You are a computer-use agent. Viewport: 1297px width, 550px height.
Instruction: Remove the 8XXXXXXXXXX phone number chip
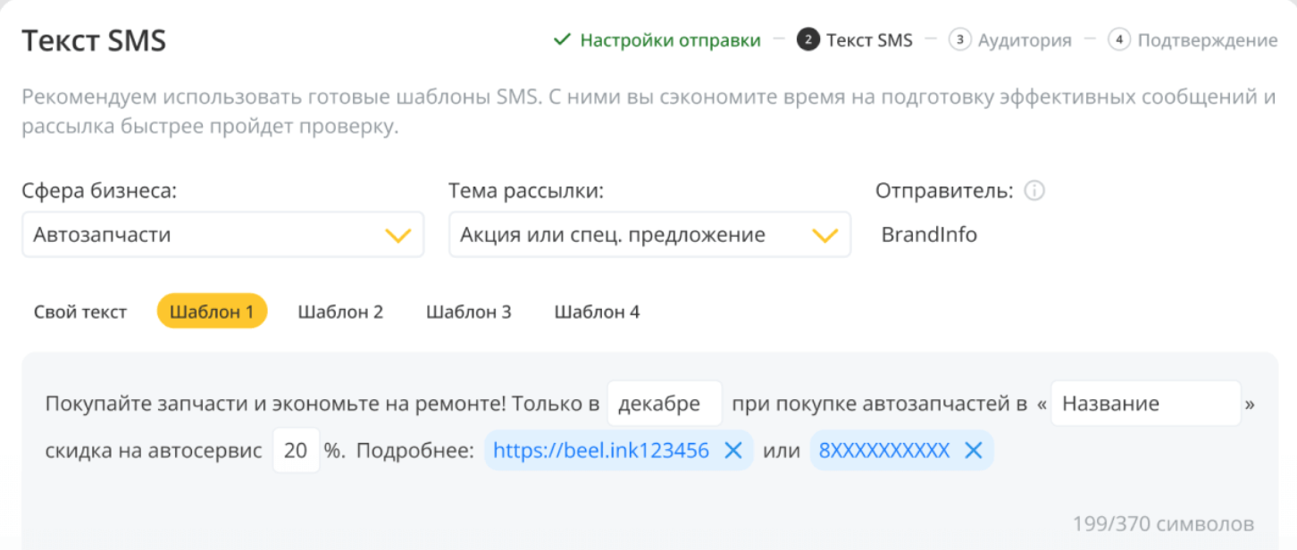point(974,451)
